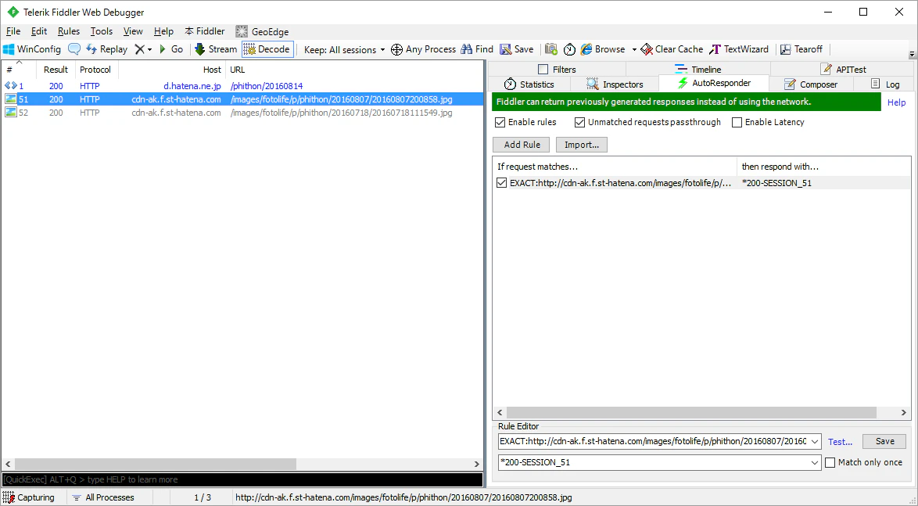Screen dimensions: 918x506
Task: Click Clear Cache in toolbar
Action: 672,49
